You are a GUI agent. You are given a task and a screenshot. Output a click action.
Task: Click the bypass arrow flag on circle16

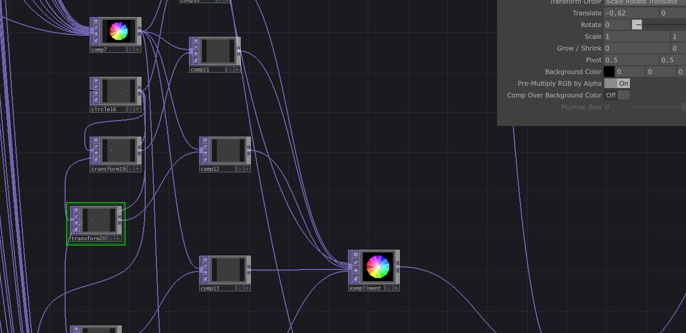pos(97,93)
